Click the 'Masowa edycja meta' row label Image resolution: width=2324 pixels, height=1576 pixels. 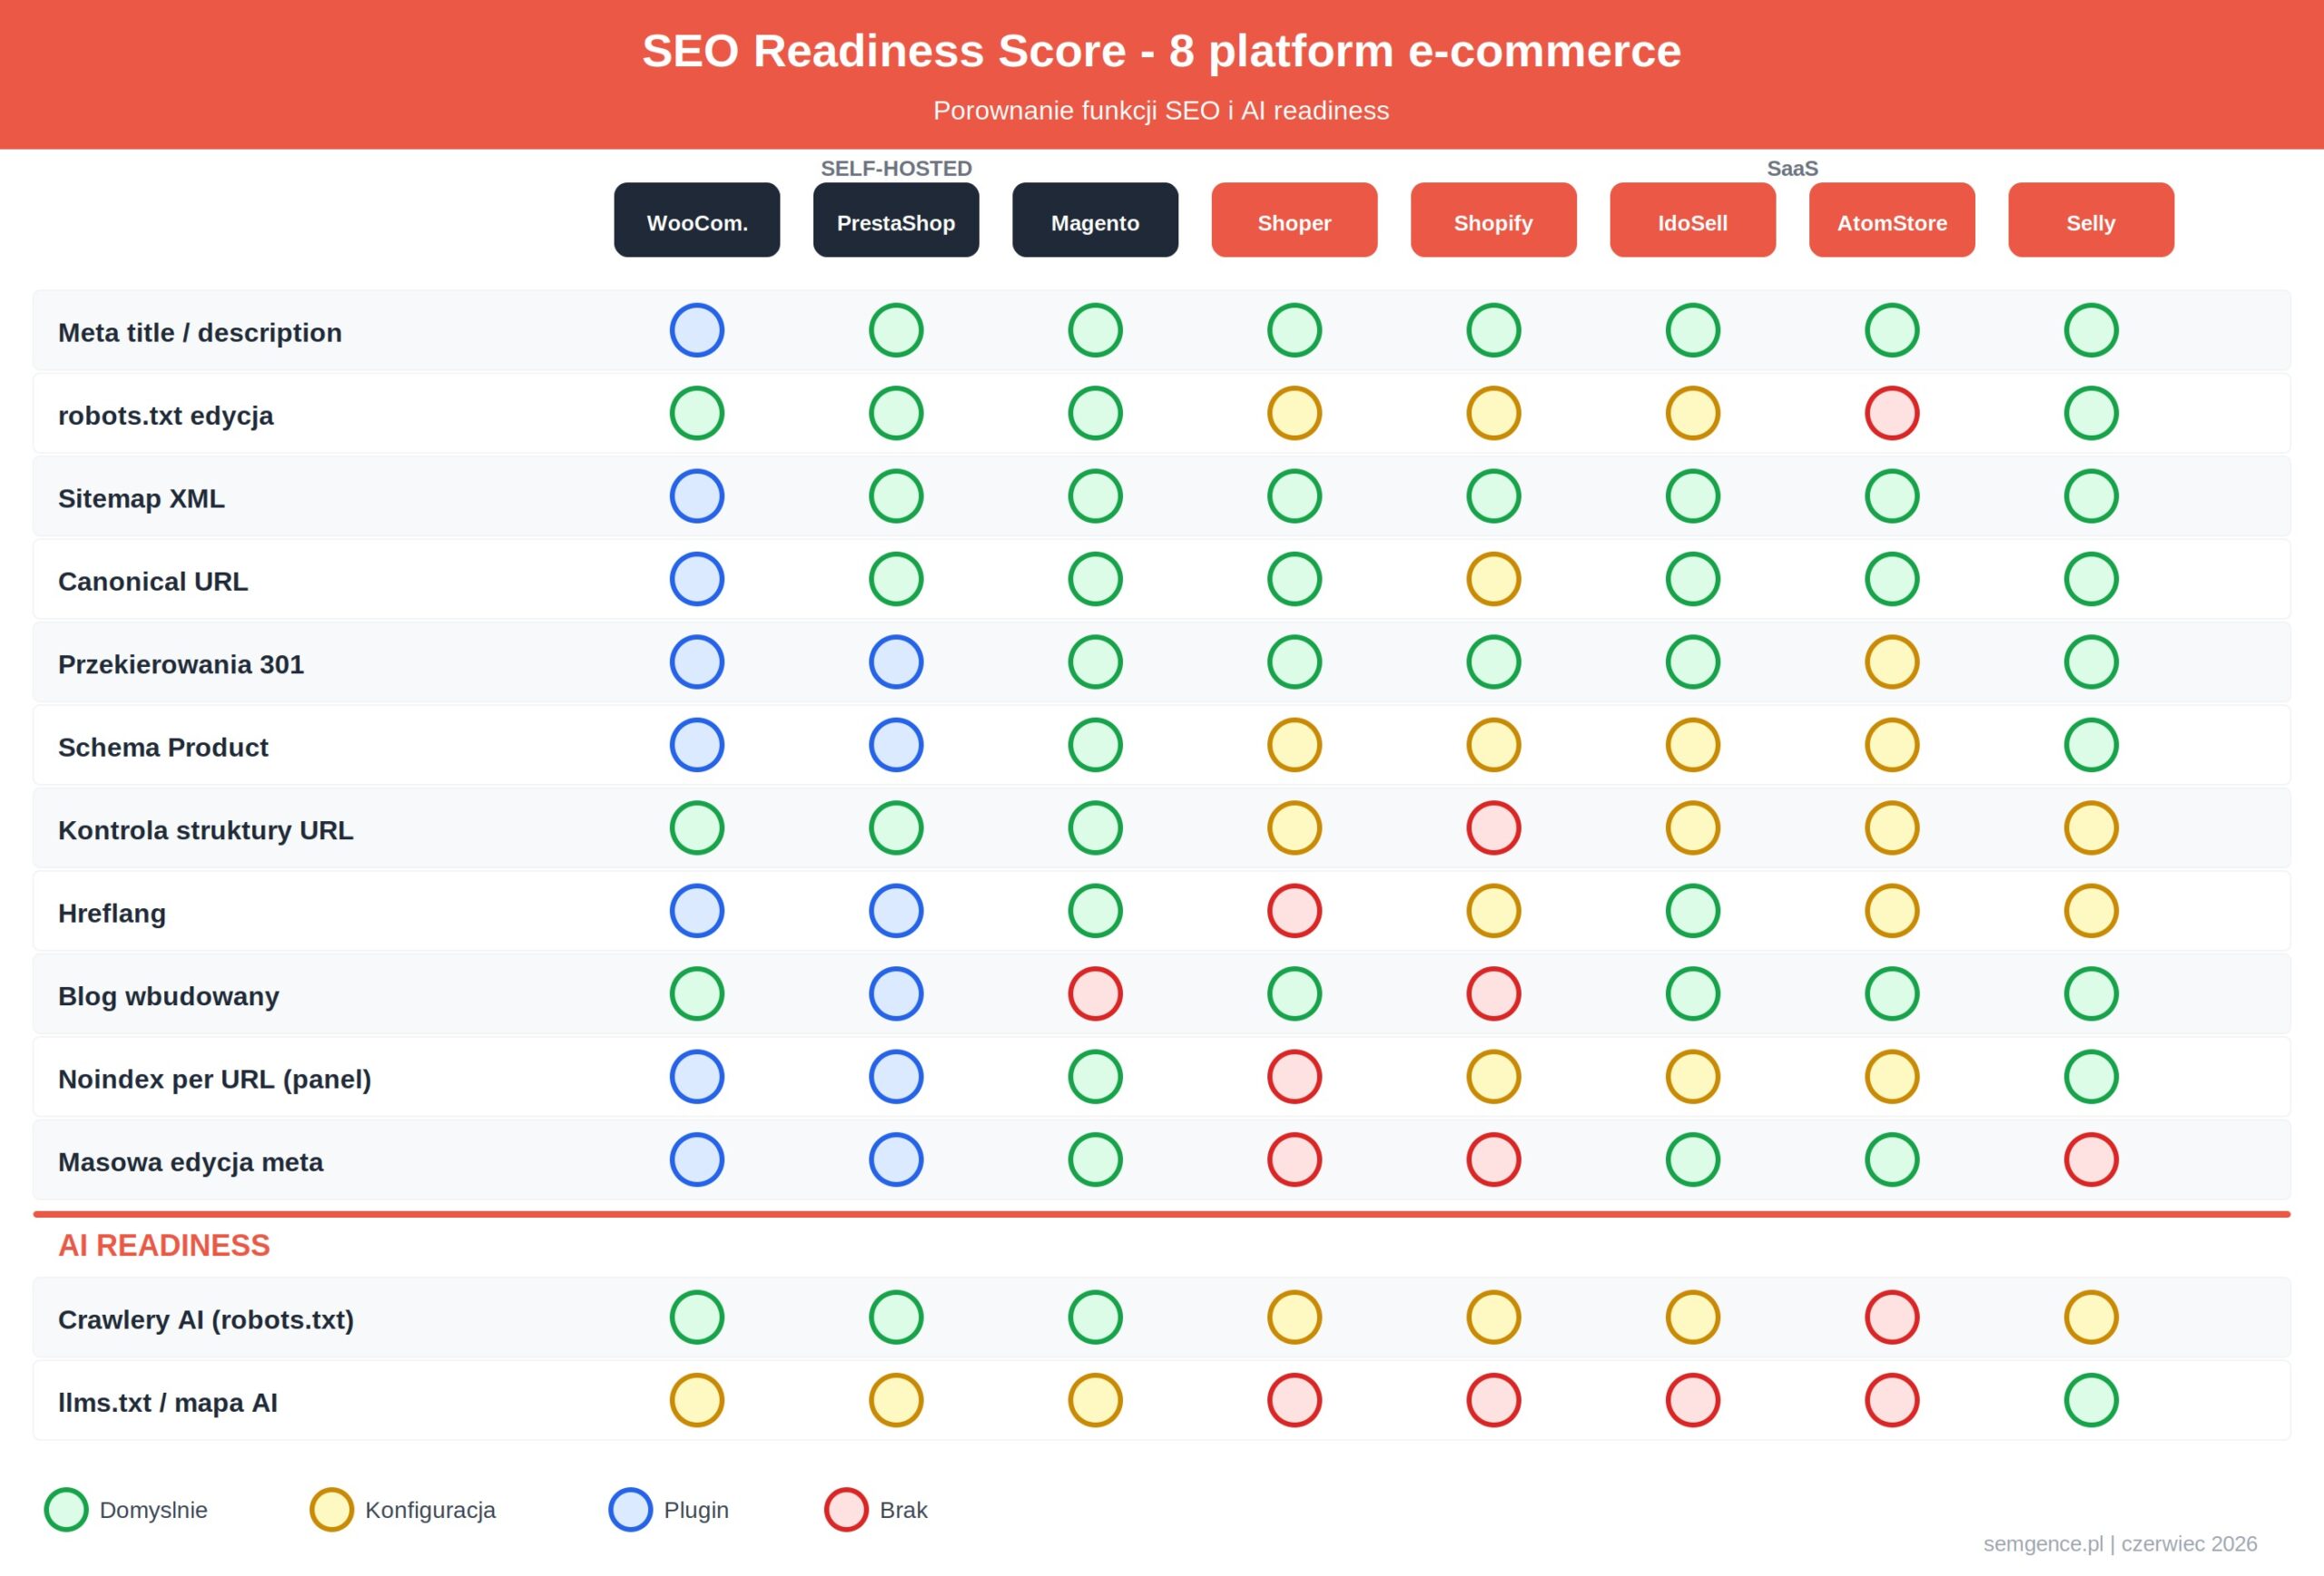(191, 1162)
